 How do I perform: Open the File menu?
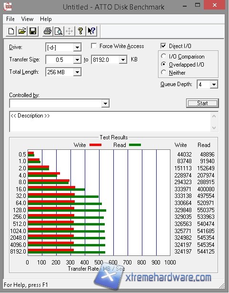pos(10,19)
